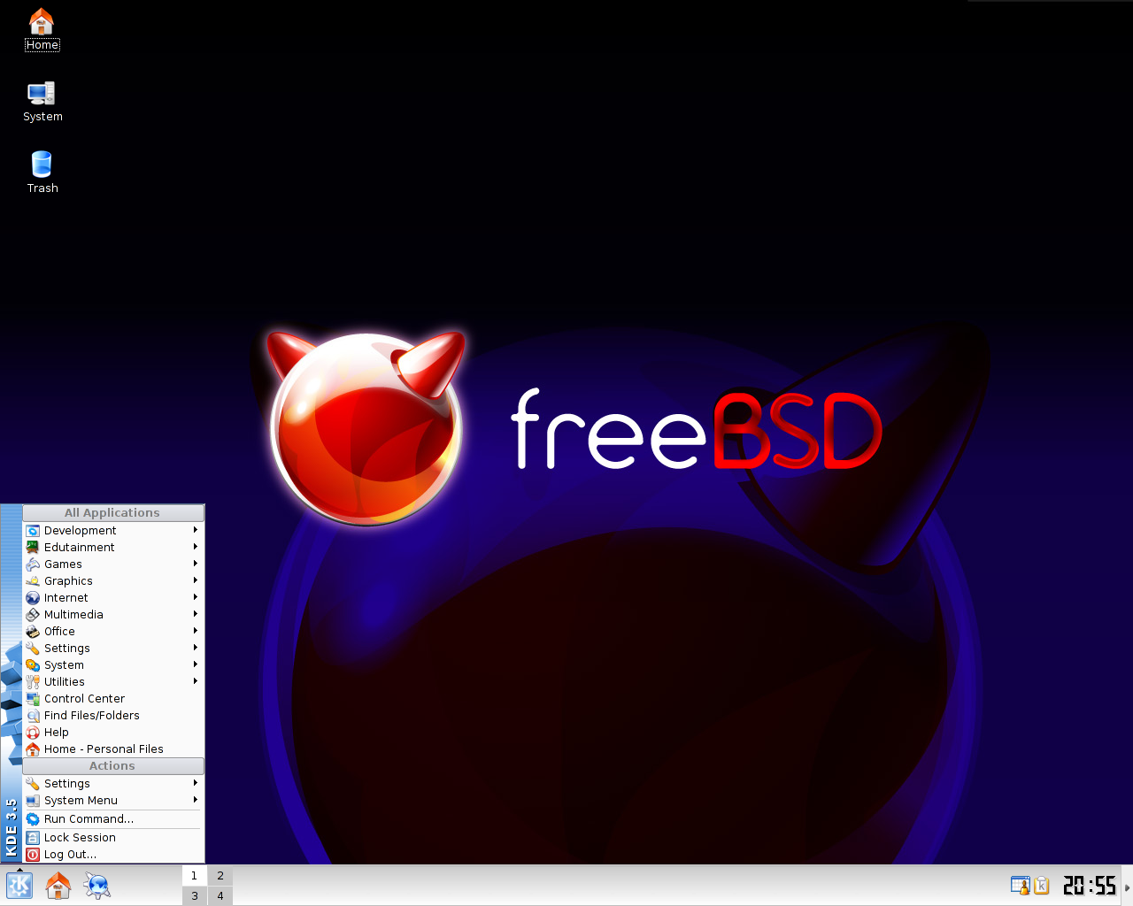
Task: Open Help from the K menu
Action: coord(113,733)
